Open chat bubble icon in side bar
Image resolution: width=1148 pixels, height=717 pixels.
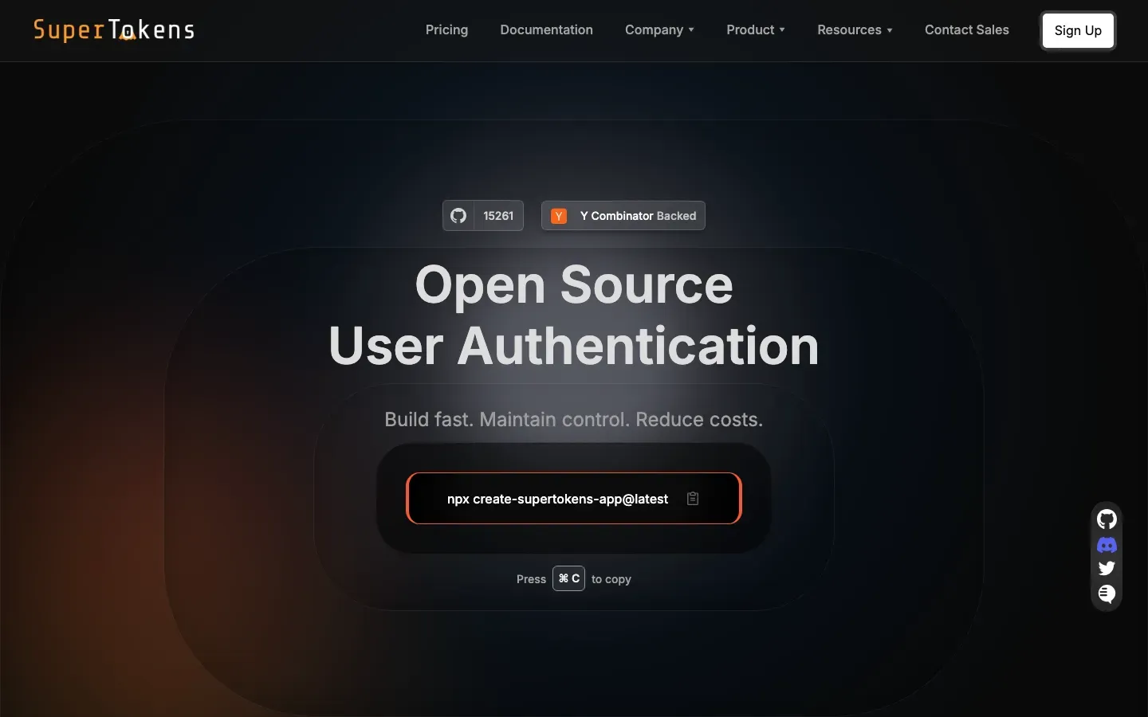[1107, 594]
